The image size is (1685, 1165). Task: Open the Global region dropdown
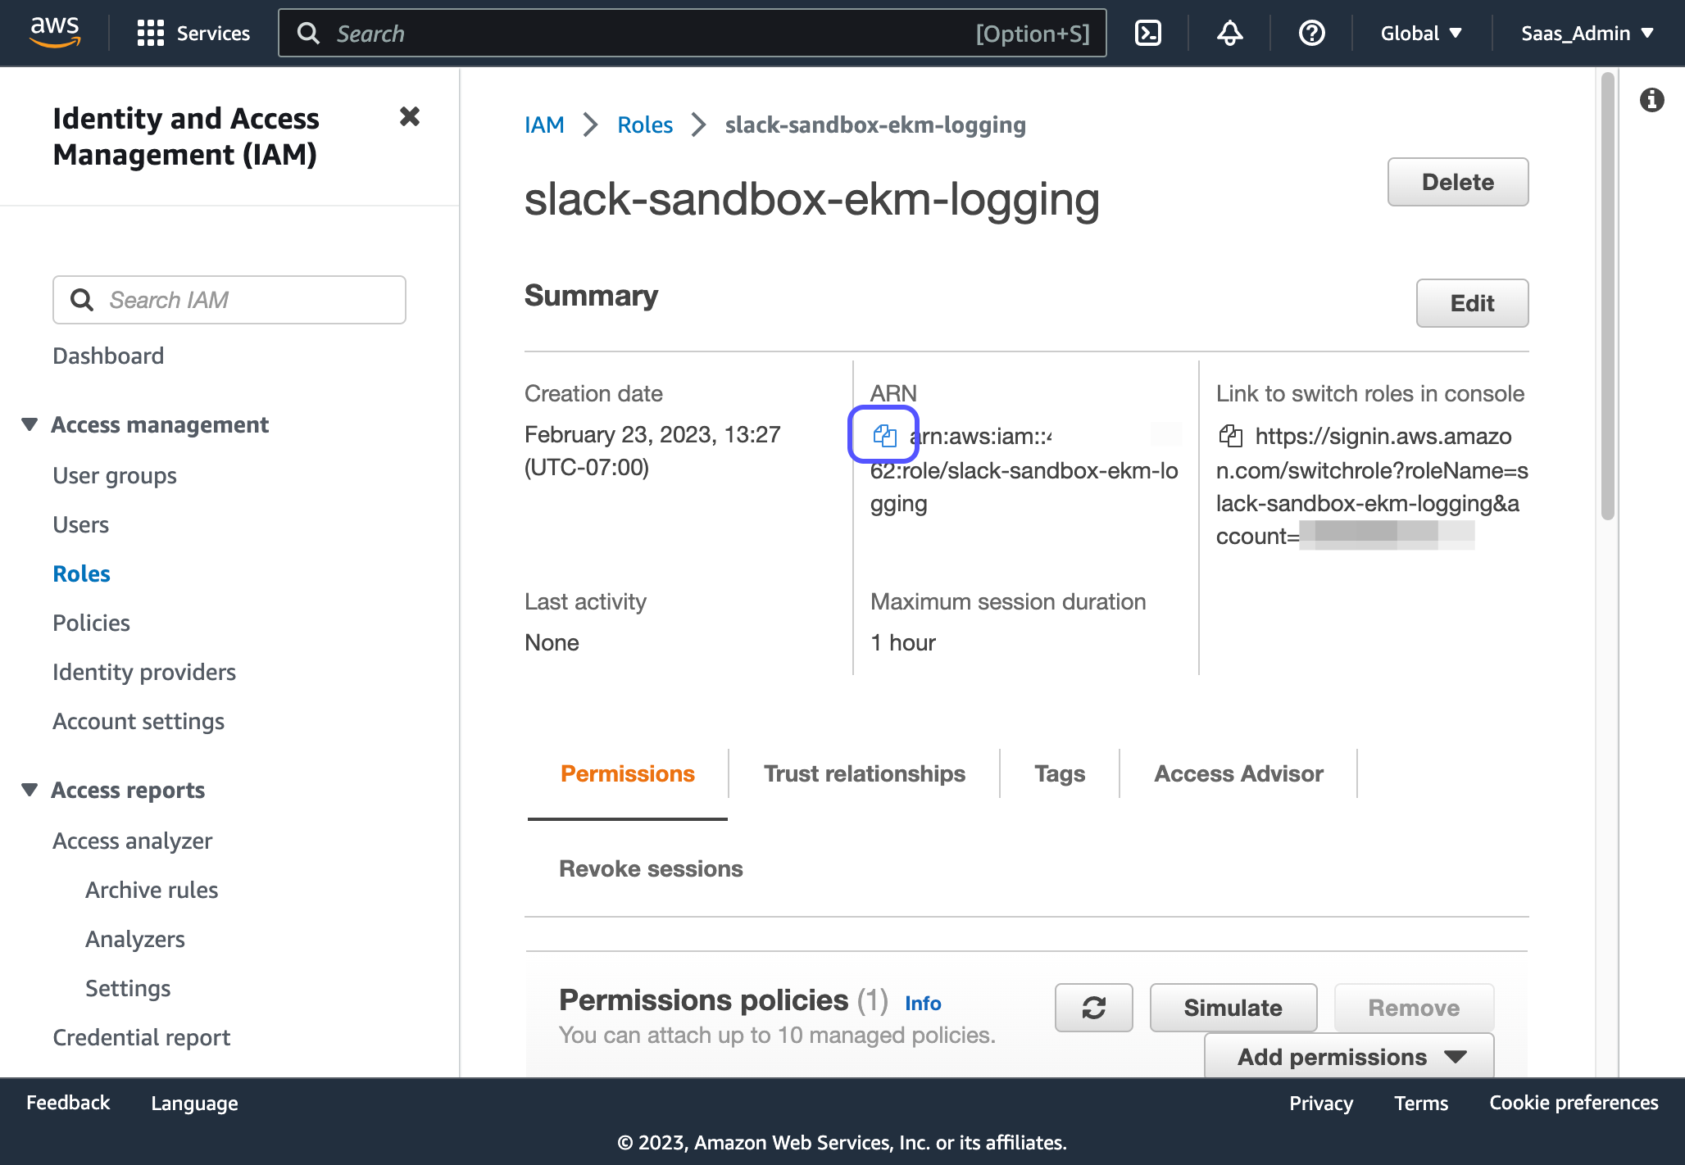point(1421,33)
